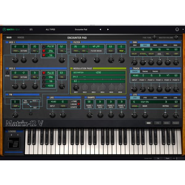Click the FX page button
This screenshot has width=185, height=185.
coord(158,123)
